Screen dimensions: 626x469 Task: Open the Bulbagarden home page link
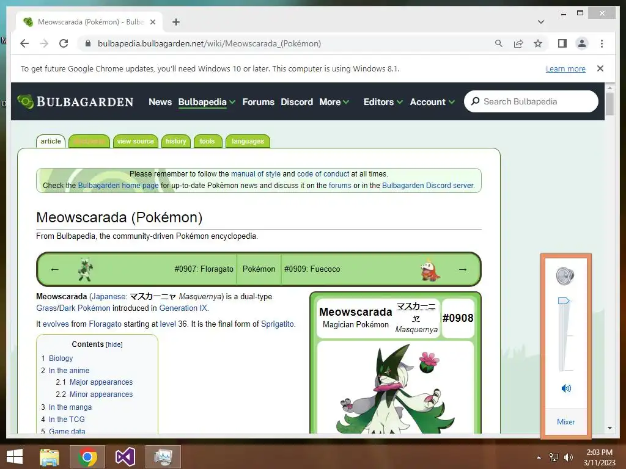[118, 186]
